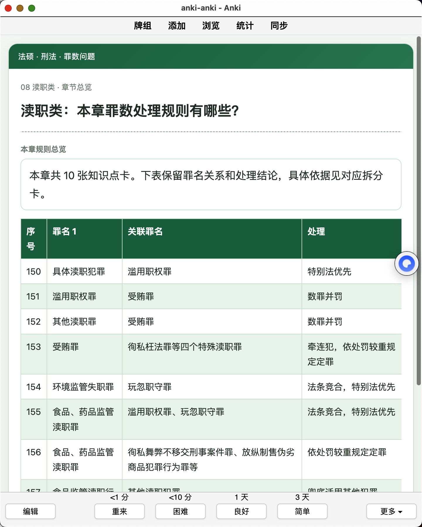Expand the 更多 dropdown menu
422x527 pixels.
[x=392, y=511]
